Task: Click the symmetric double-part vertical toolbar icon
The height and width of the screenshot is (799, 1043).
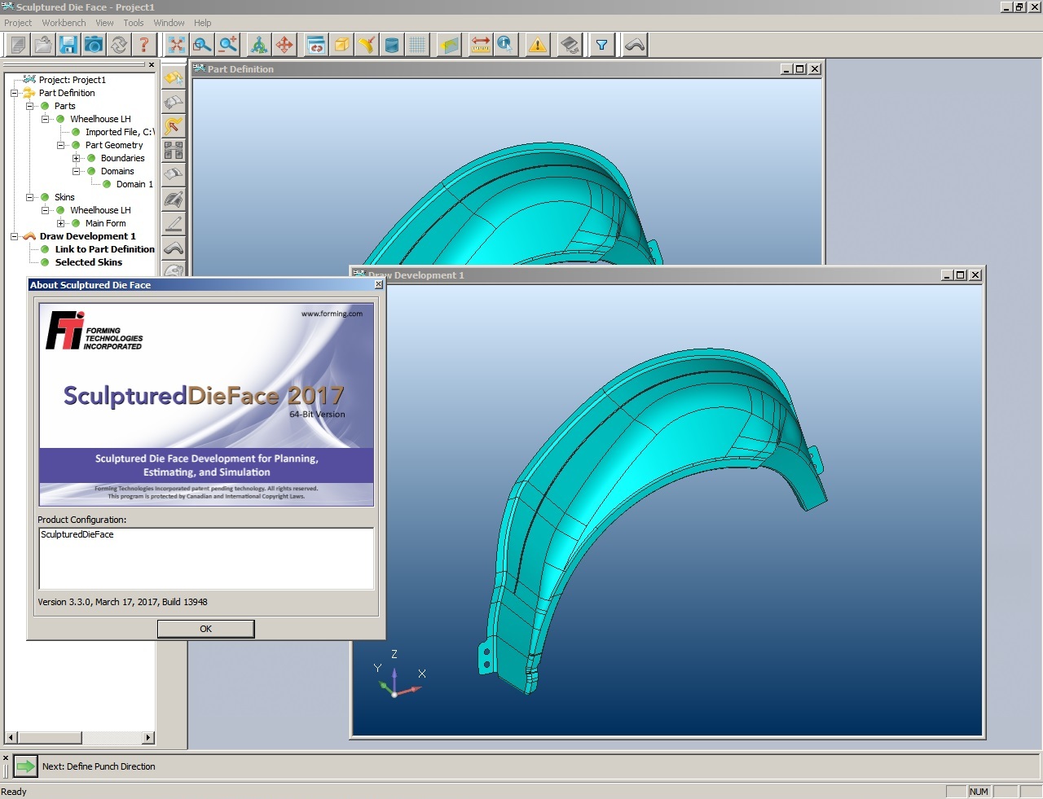Action: click(x=174, y=151)
